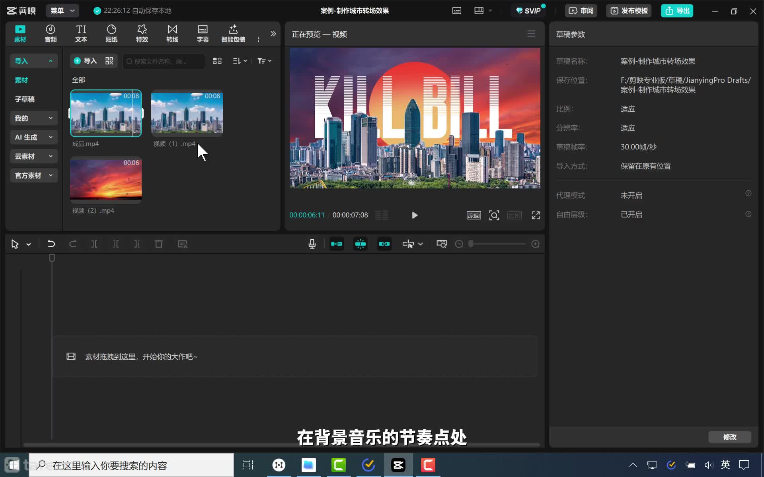Open the 贴纸 stickers tab

tap(111, 33)
